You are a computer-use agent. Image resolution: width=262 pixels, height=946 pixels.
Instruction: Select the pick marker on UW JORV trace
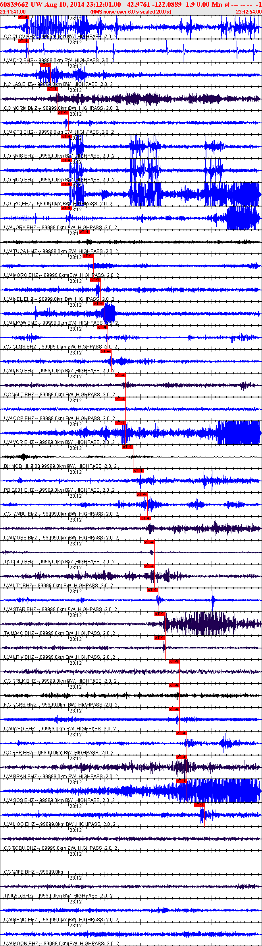[x=66, y=208]
